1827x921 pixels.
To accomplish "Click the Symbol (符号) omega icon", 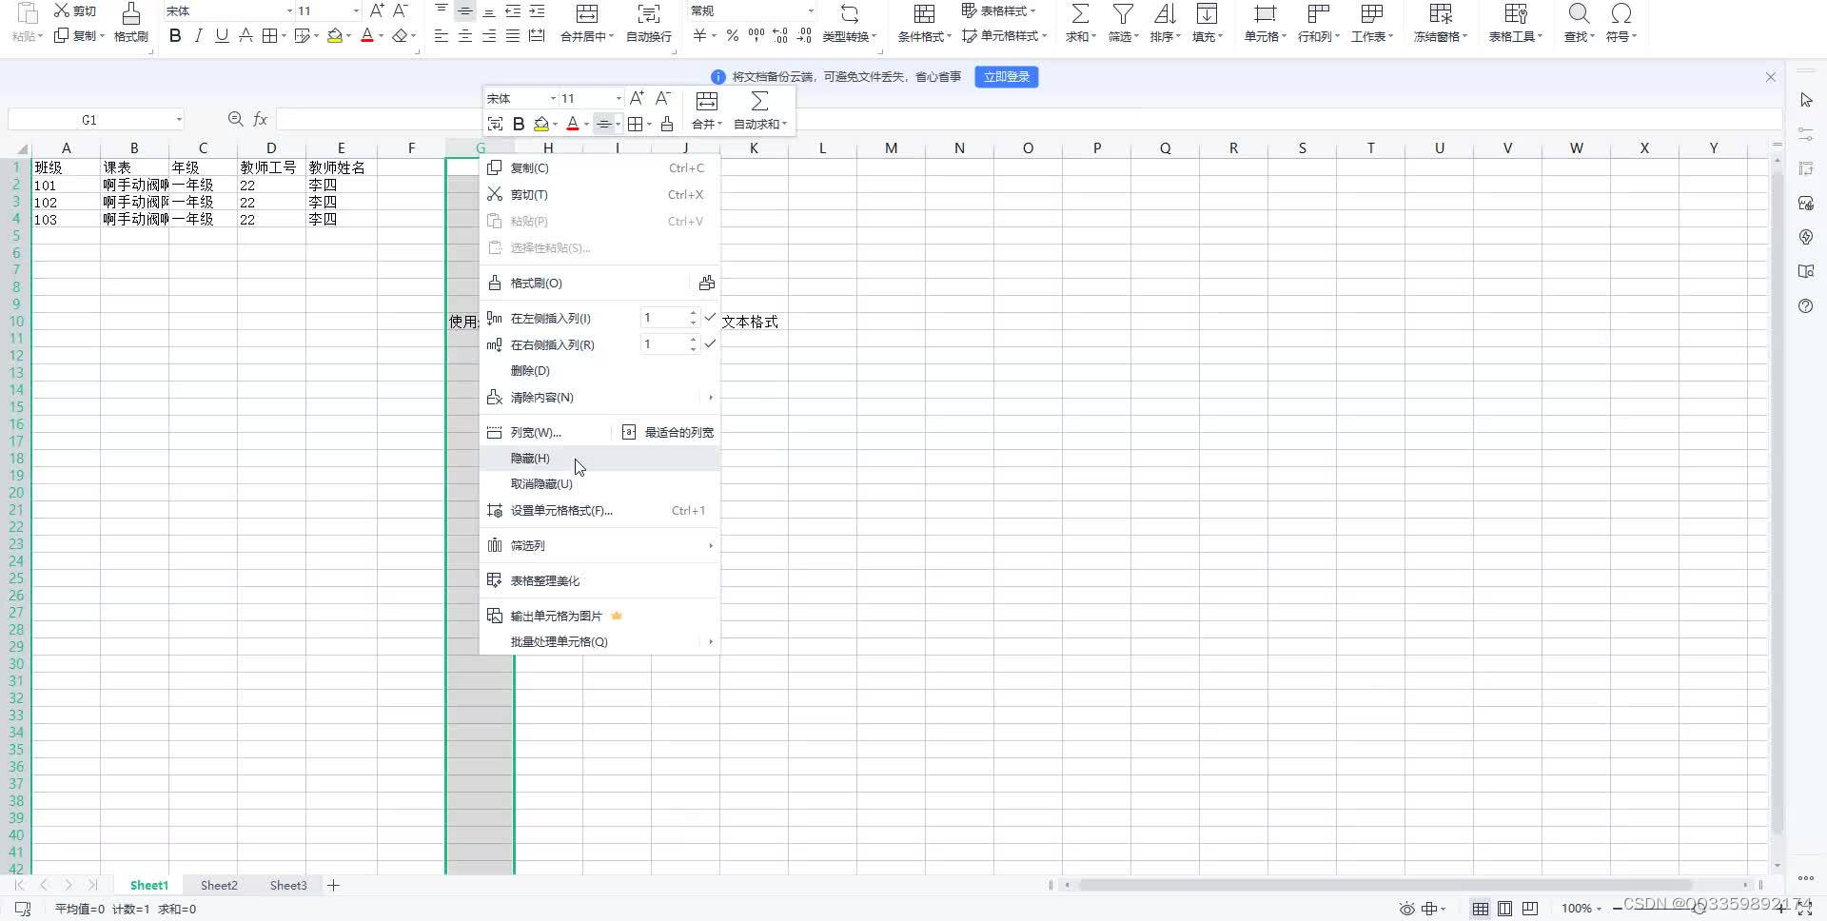I will click(1621, 14).
